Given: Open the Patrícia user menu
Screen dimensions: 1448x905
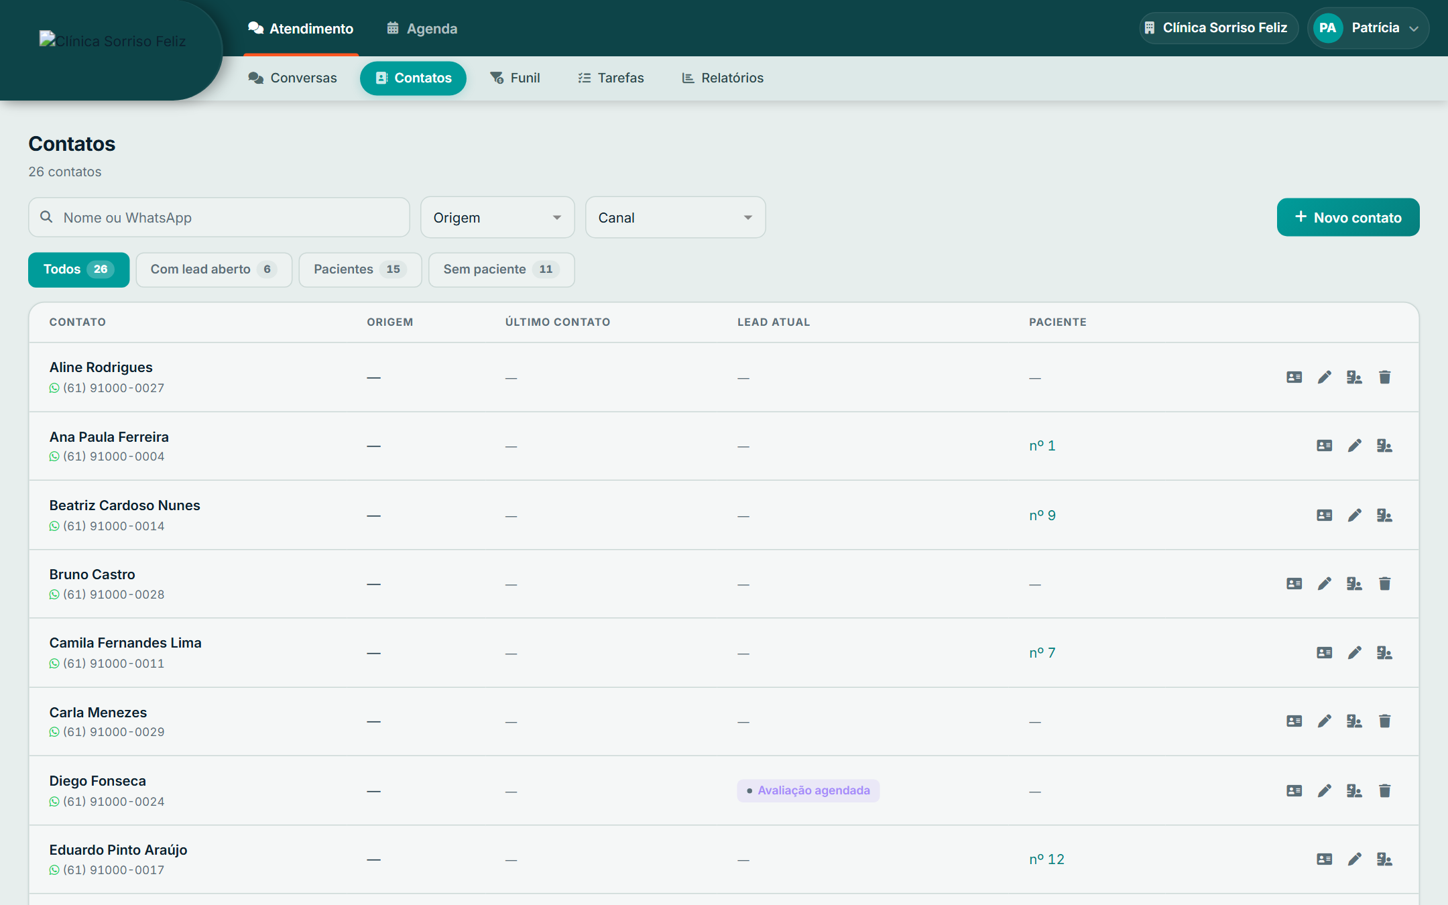Looking at the screenshot, I should pyautogui.click(x=1368, y=28).
